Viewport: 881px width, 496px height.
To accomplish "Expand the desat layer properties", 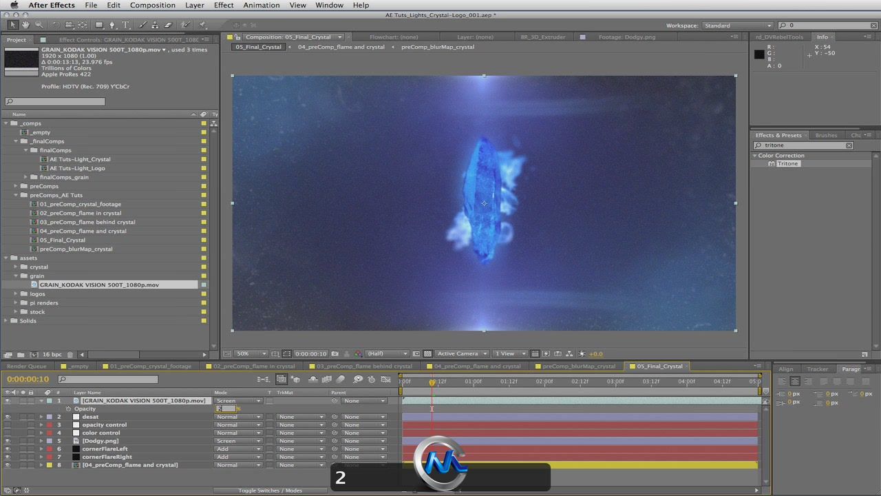I will [x=41, y=417].
